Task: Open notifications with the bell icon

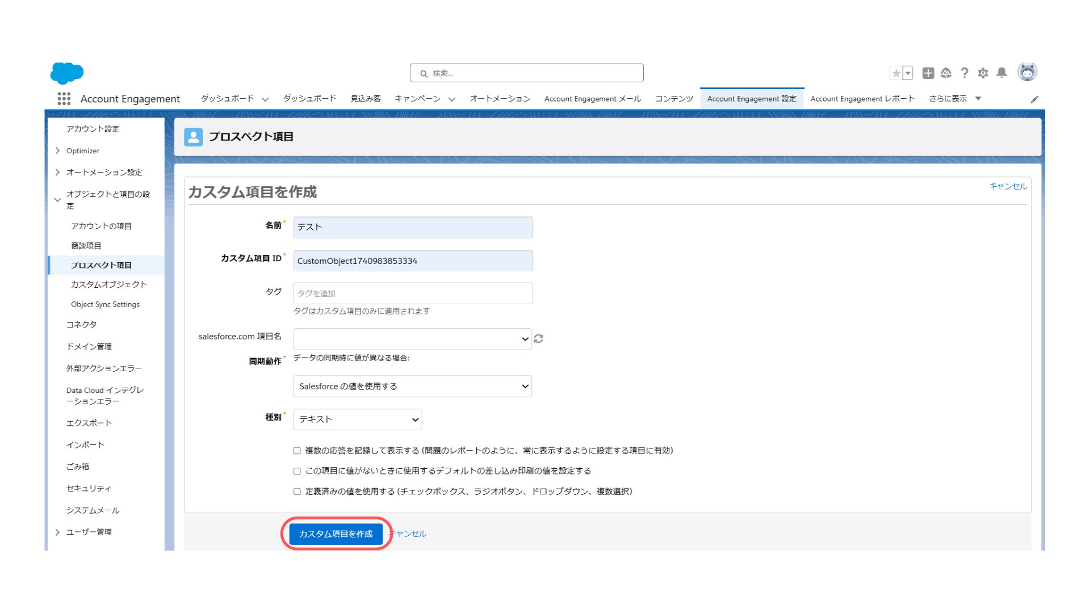Action: pos(1002,73)
